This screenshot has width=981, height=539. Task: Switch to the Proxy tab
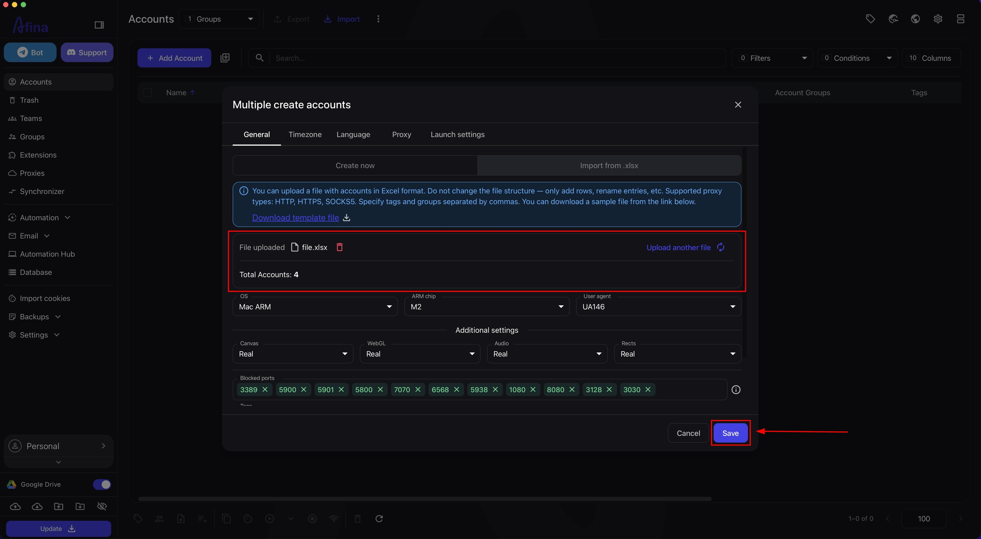tap(401, 134)
